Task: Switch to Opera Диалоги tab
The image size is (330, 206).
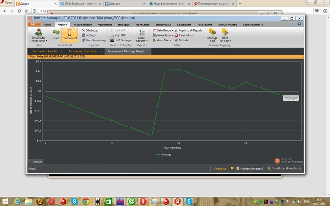Action: click(125, 4)
